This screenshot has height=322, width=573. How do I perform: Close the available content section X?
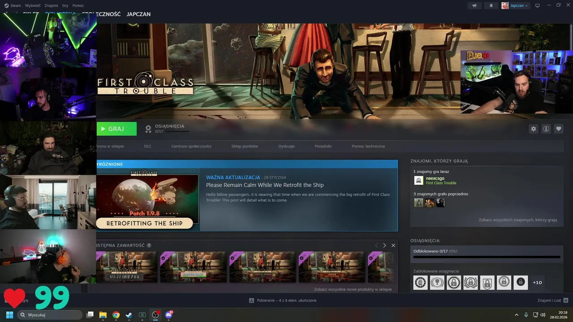[393, 246]
